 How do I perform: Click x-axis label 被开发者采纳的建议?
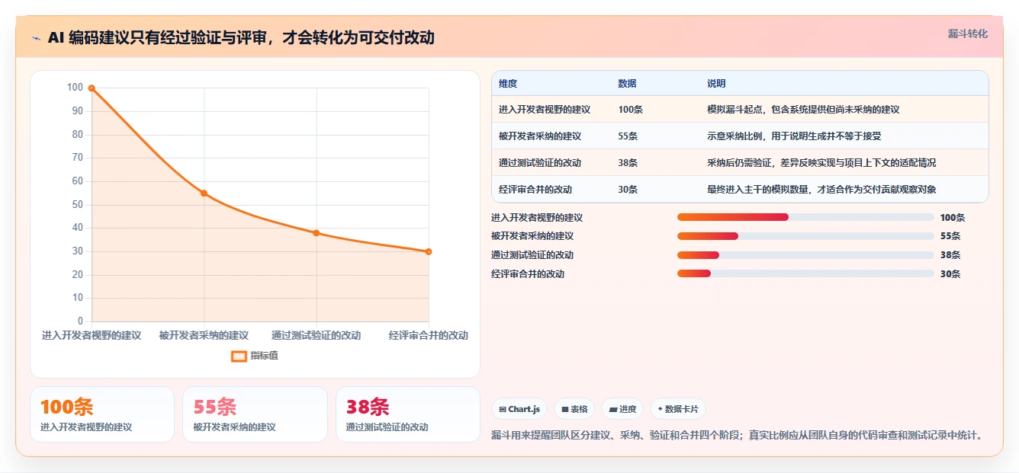coord(204,335)
